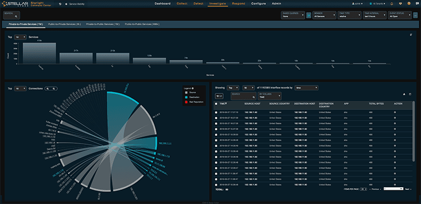This screenshot has height=204, width=421.
Task: Click the column settings icon above the table
Action: [x=410, y=94]
